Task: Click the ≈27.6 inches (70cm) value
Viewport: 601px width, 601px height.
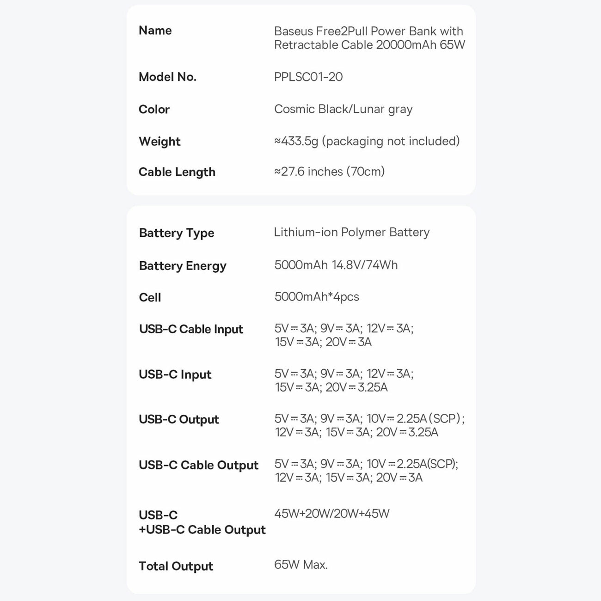Action: tap(329, 172)
